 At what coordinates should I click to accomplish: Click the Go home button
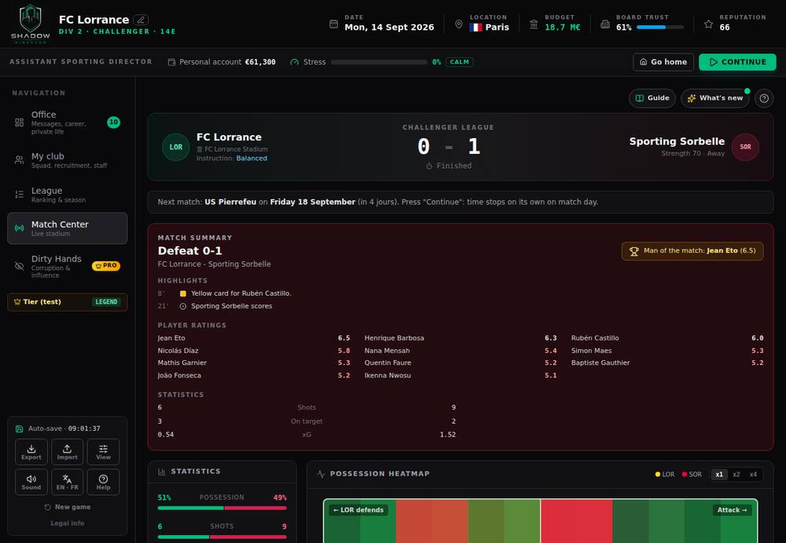pyautogui.click(x=663, y=62)
